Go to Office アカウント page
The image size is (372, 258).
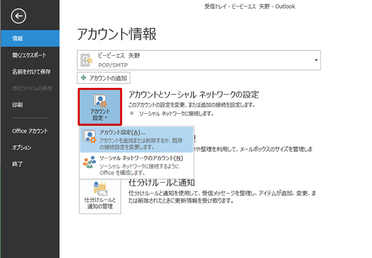click(30, 131)
